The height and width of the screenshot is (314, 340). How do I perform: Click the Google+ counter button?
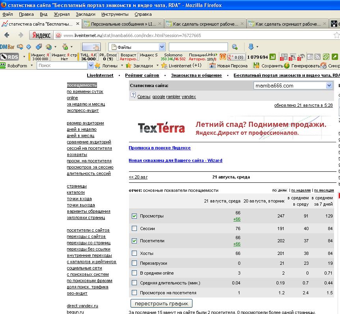coord(235,57)
